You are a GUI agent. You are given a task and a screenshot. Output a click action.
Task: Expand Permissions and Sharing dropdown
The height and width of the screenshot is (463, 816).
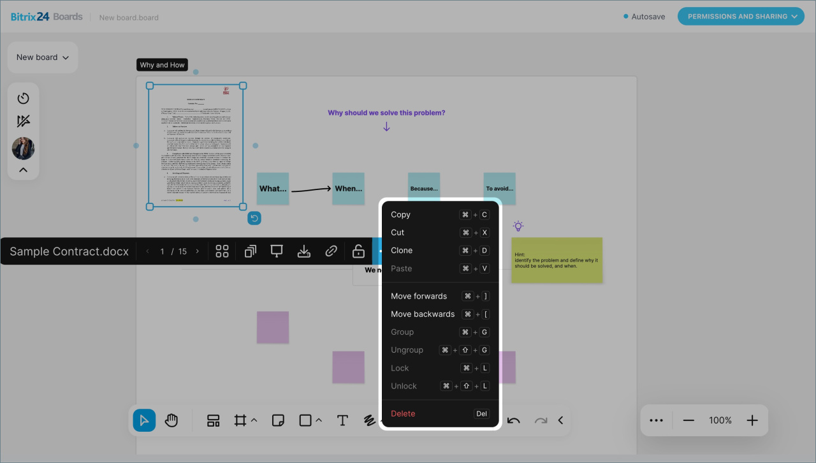click(x=740, y=17)
